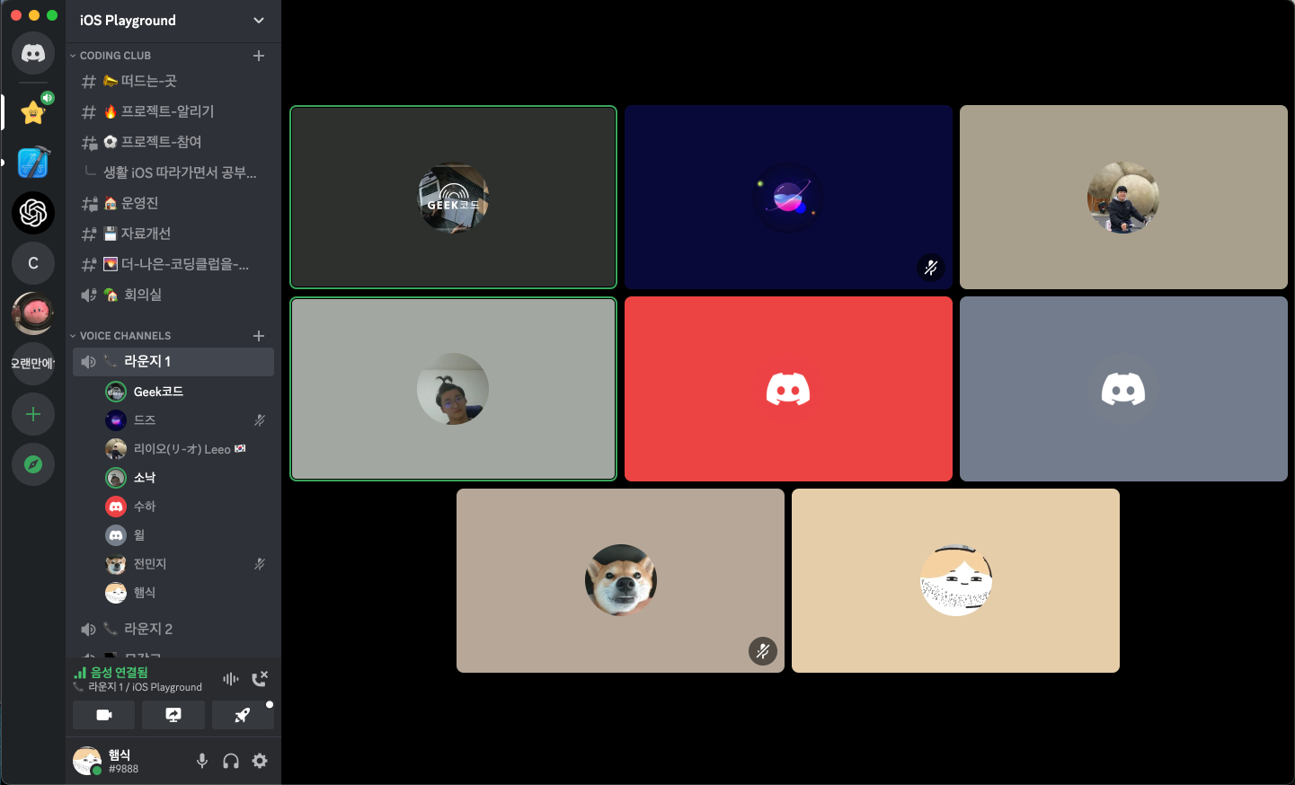Viewport: 1295px width, 785px height.
Task: Select the OpenAI logo server icon
Action: click(x=33, y=213)
